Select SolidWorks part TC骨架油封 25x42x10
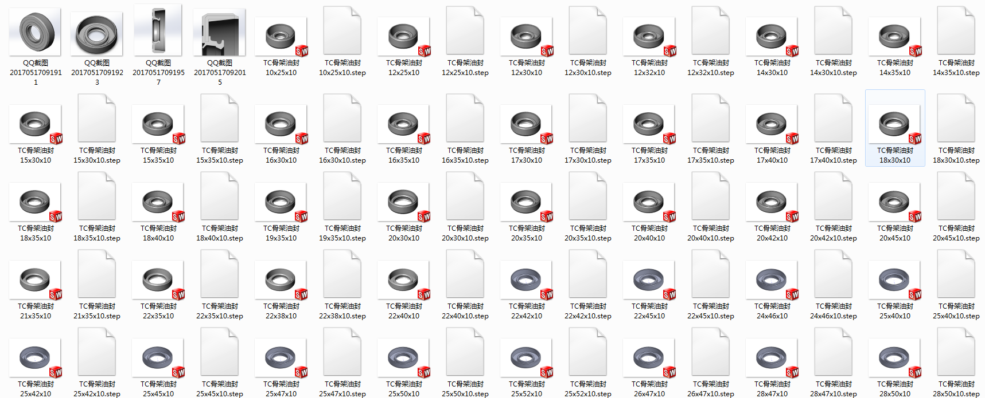The height and width of the screenshot is (398, 985). coord(36,358)
